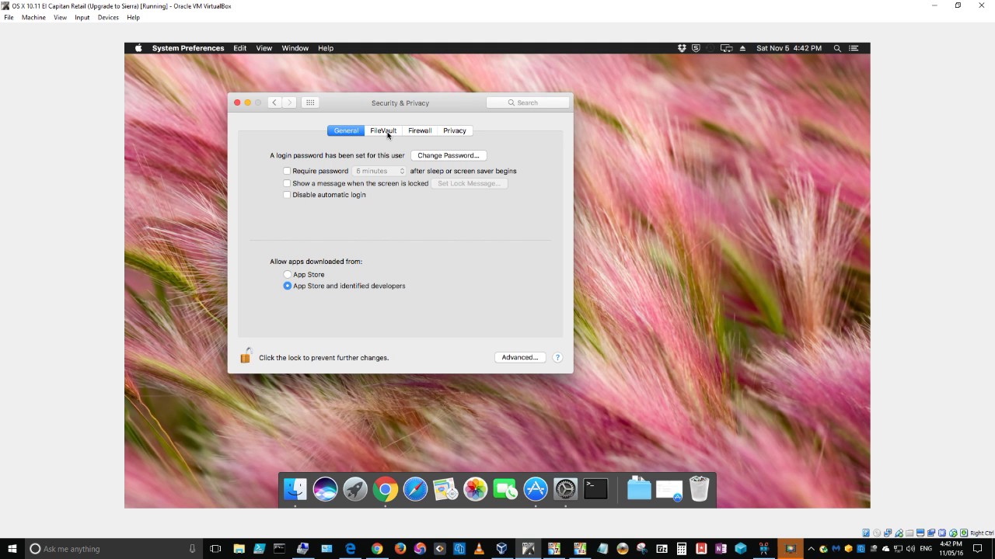Image resolution: width=995 pixels, height=559 pixels.
Task: Open VirtualBox Machine menu
Action: [33, 17]
